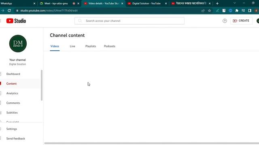Click the sidebar vertical scrollbar
Image resolution: width=259 pixels, height=145 pixels.
tap(42, 85)
